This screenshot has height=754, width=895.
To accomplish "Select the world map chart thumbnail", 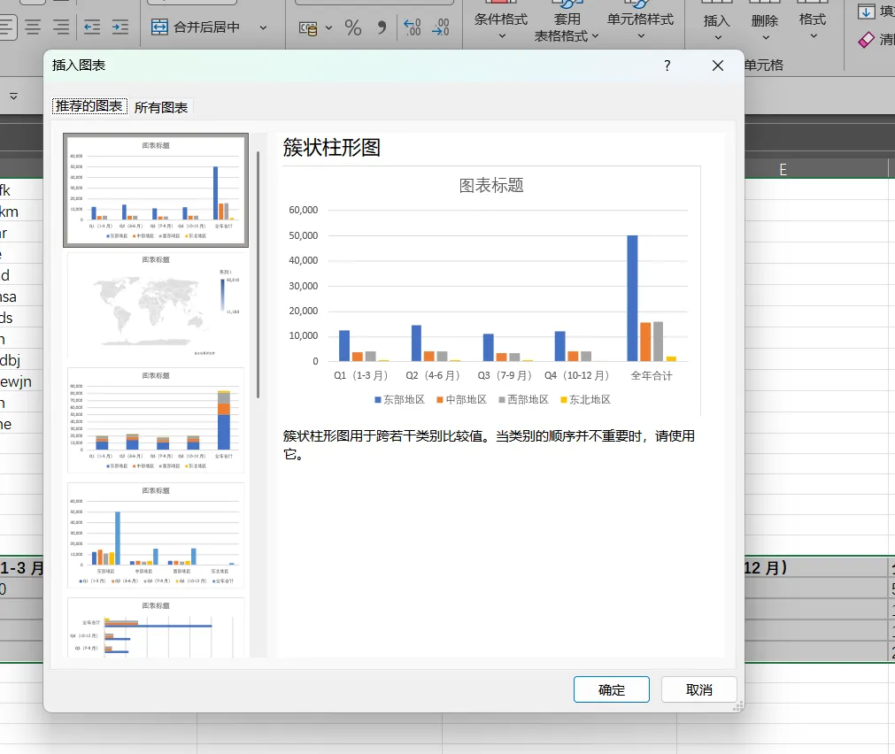I will (156, 306).
